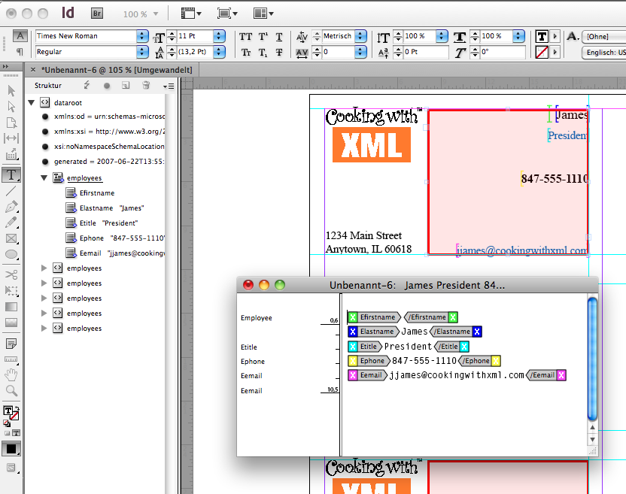Open the view options dropdown in app bar
626x494 pixels.
[191, 14]
